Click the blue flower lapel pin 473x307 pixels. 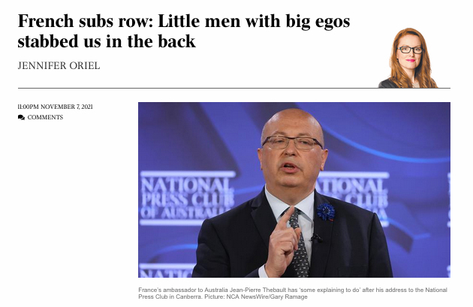326,212
